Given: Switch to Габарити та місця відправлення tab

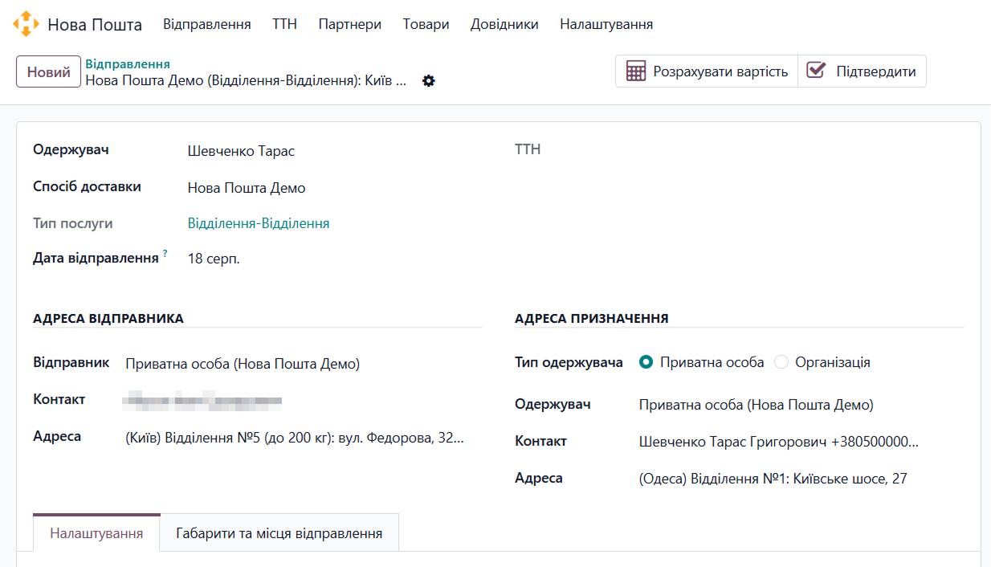Looking at the screenshot, I should [x=279, y=533].
